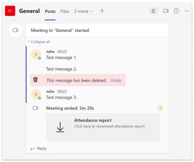
Task: Click the team badge icon in header
Action: pyautogui.click(x=153, y=11)
